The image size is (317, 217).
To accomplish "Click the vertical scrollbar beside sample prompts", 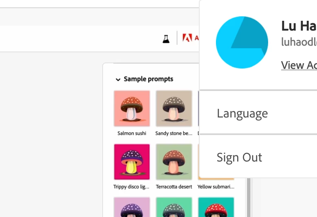I will (x=249, y=197).
